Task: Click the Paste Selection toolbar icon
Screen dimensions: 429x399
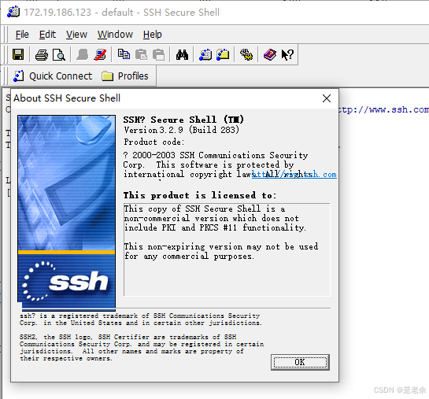Action: tap(159, 54)
